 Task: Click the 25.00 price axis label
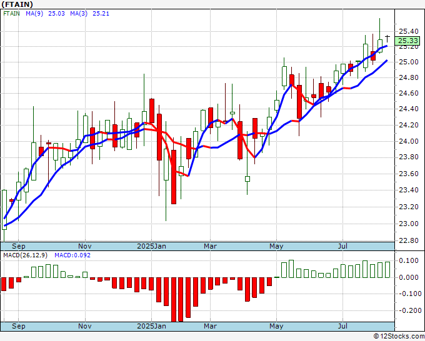click(409, 62)
